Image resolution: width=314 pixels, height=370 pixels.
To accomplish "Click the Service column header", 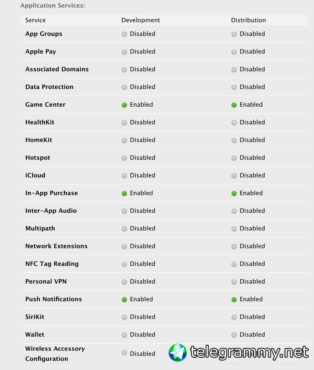I will pos(35,20).
